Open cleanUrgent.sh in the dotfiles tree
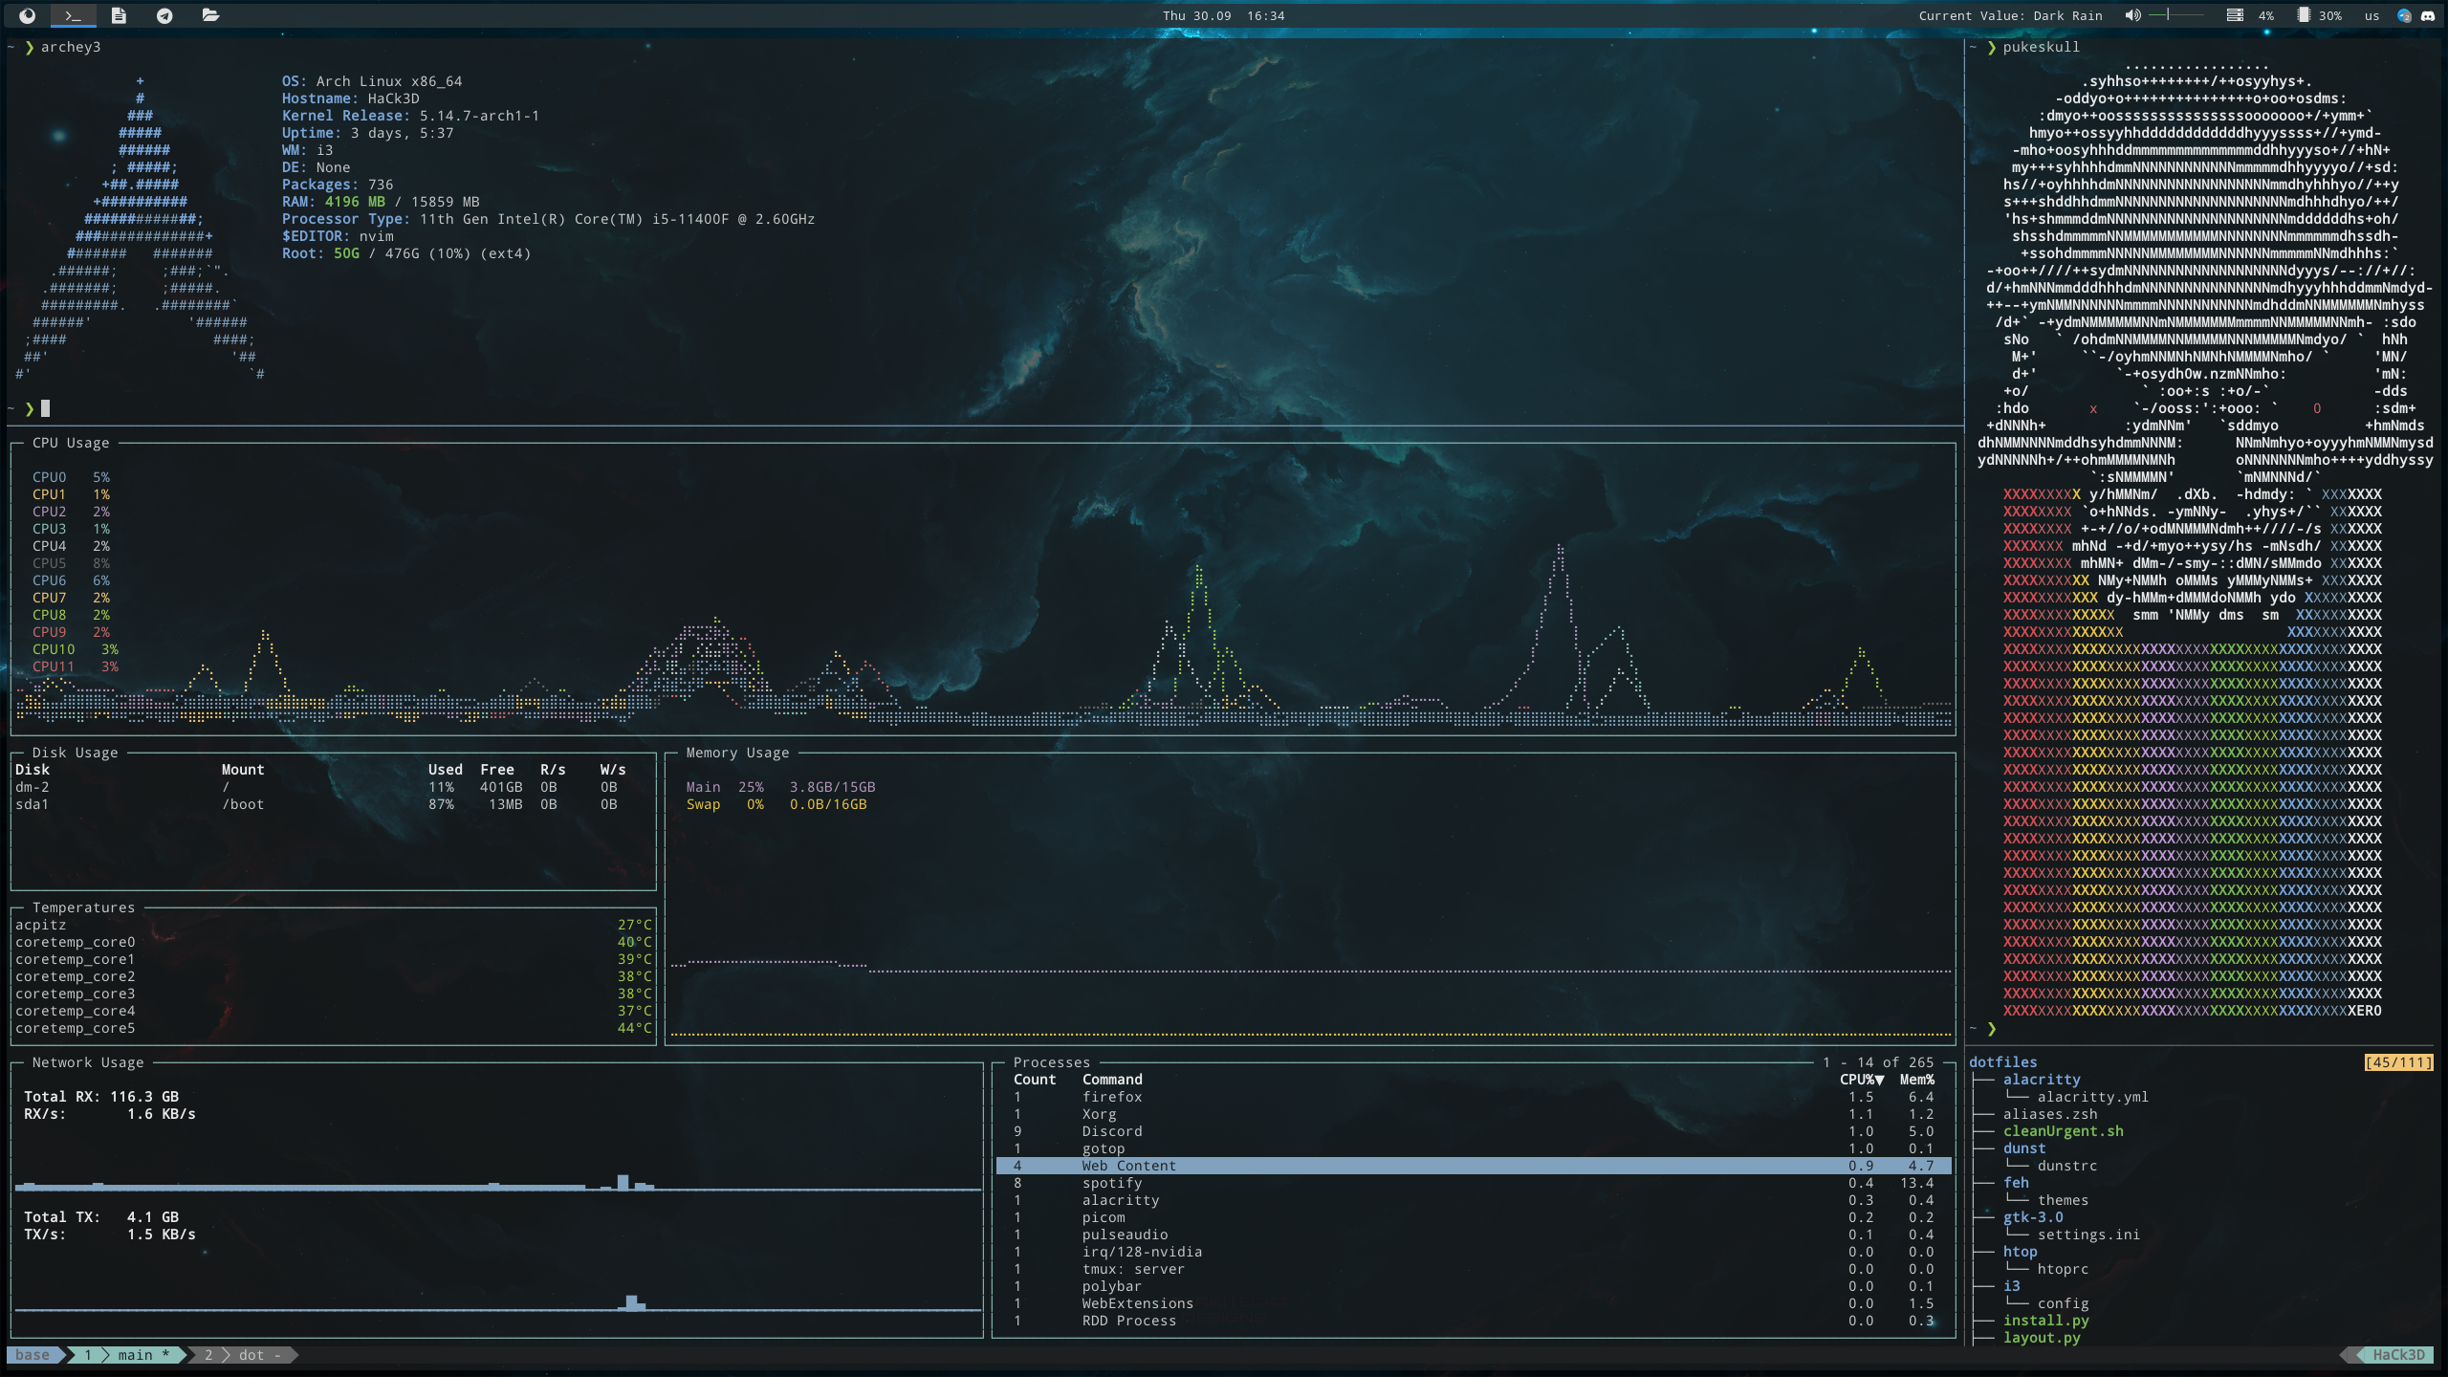Viewport: 2448px width, 1377px height. coord(2063,1131)
